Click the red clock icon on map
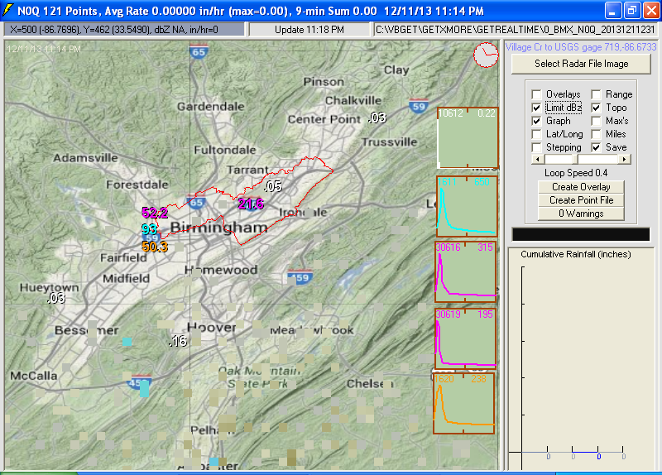Viewport: 662px width, 475px height. [486, 55]
